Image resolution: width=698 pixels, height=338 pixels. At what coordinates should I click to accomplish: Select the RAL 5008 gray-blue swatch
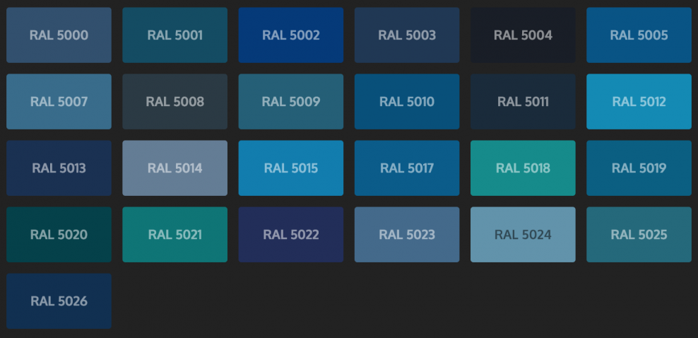[174, 102]
